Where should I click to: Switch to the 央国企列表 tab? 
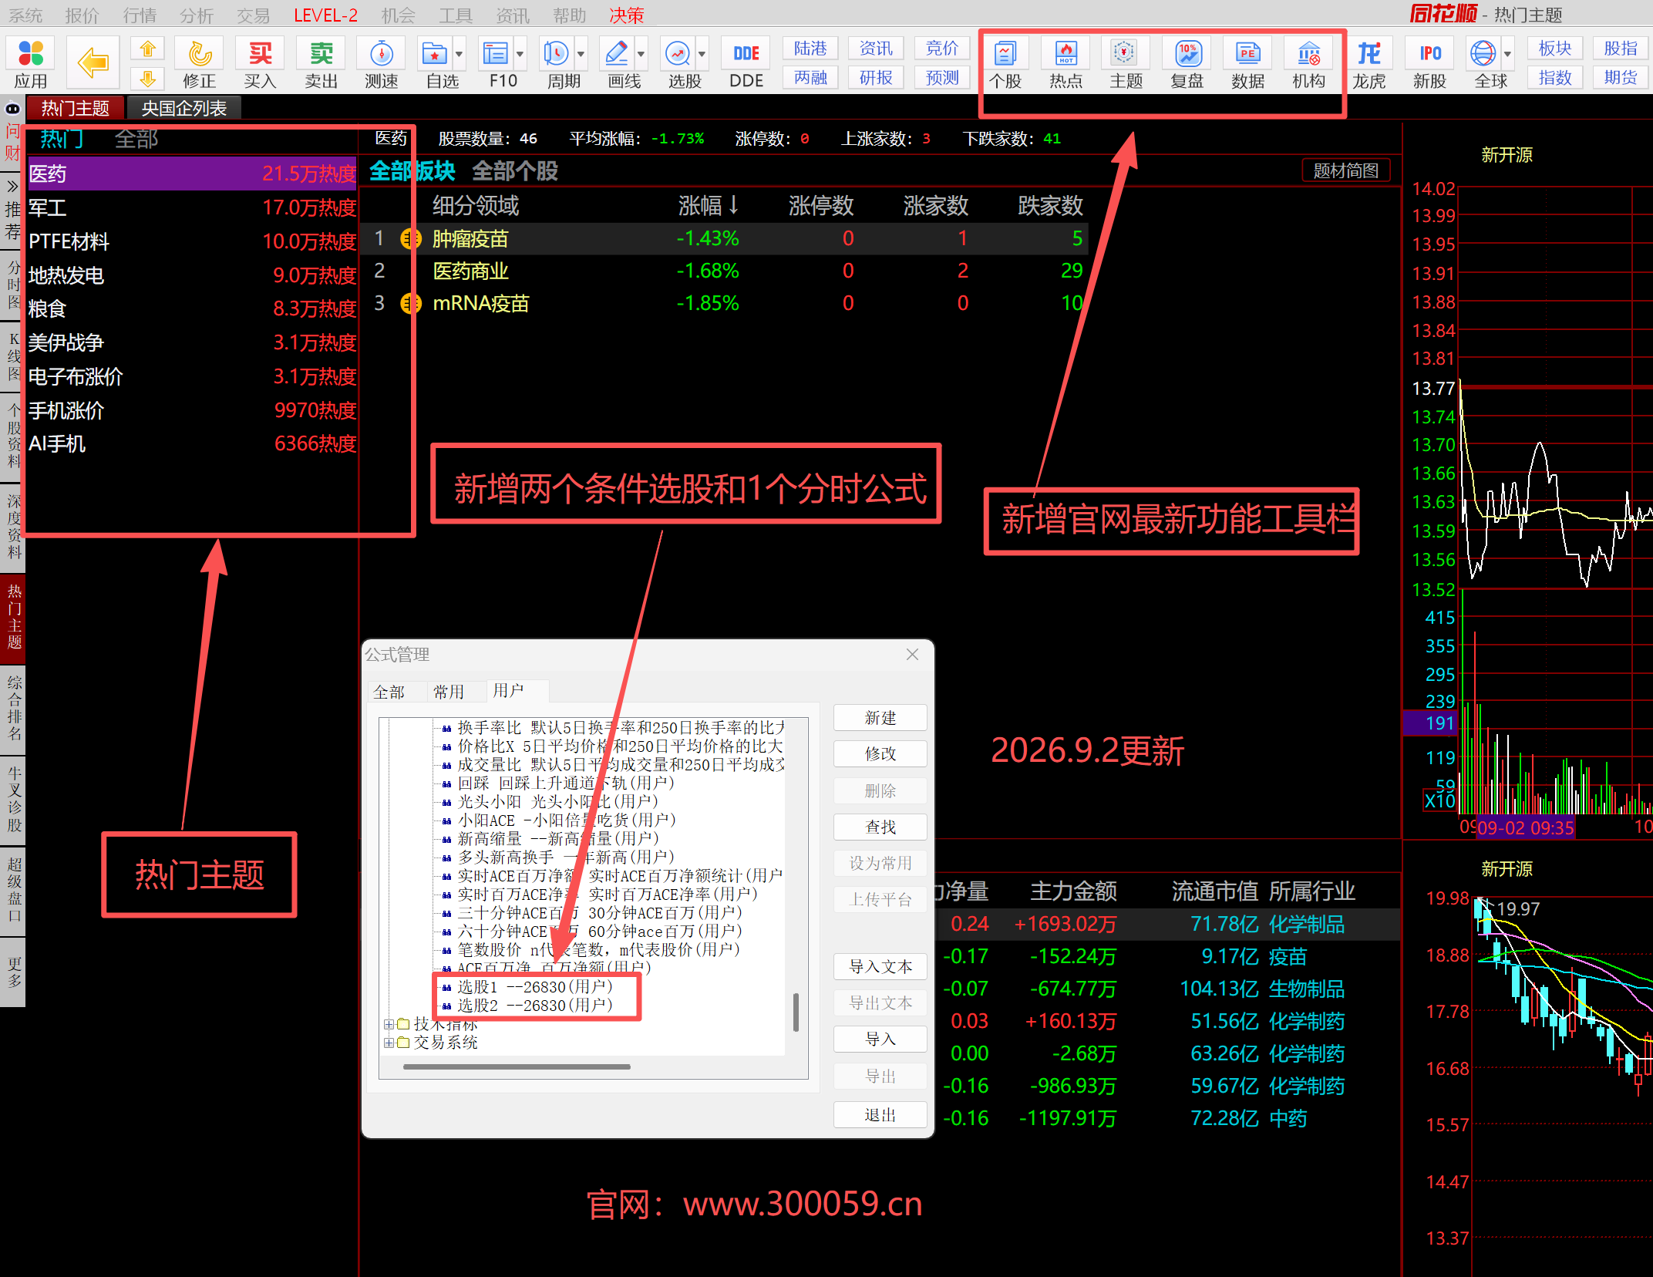tap(183, 109)
